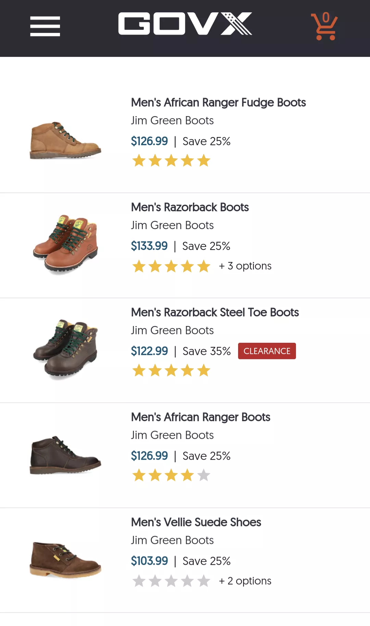Click the $122.99 price on Steel Toe Boots

[149, 351]
